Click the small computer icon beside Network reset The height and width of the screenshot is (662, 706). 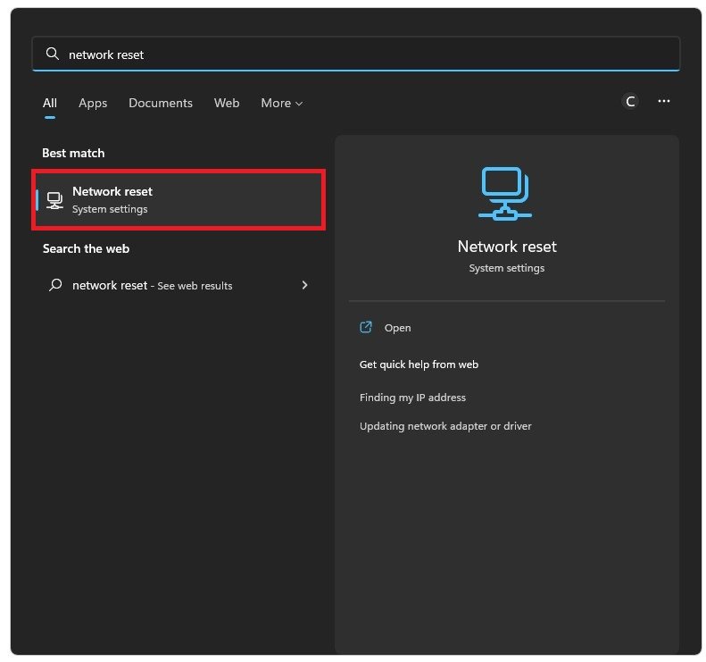click(54, 200)
